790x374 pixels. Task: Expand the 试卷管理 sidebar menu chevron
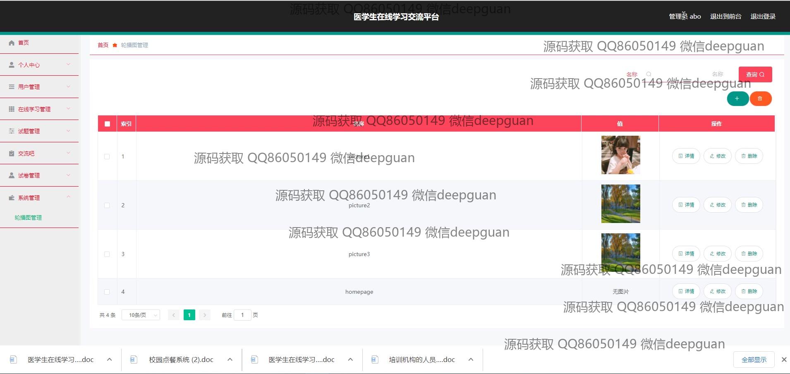coord(69,175)
